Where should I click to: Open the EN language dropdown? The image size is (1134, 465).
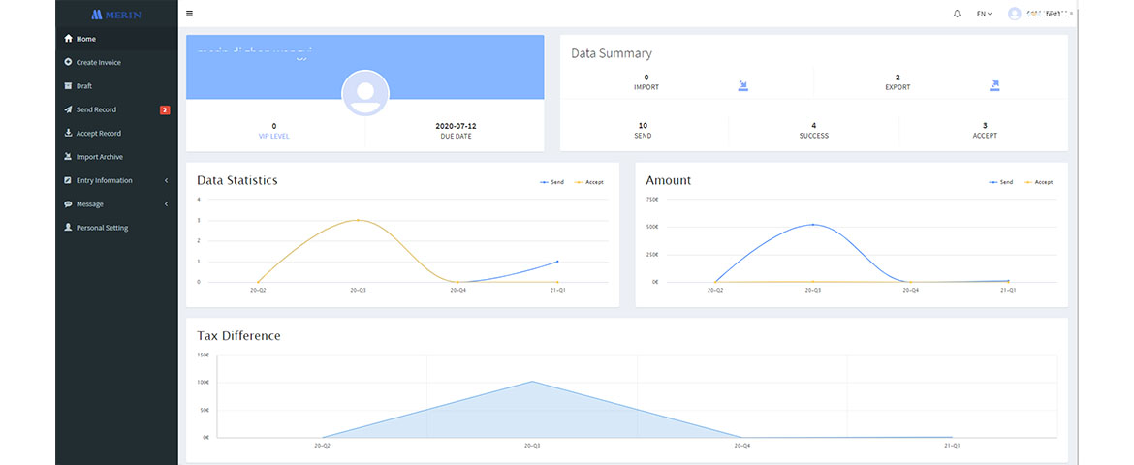984,14
